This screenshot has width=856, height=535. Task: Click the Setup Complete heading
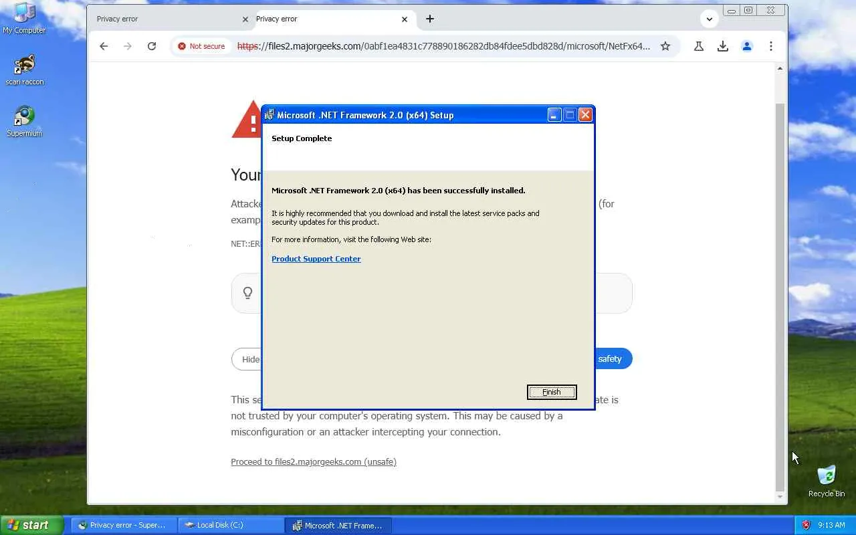click(x=302, y=138)
